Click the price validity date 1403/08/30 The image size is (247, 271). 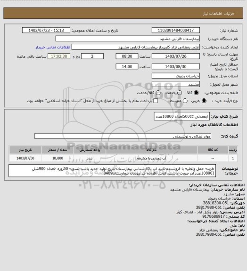176,67
